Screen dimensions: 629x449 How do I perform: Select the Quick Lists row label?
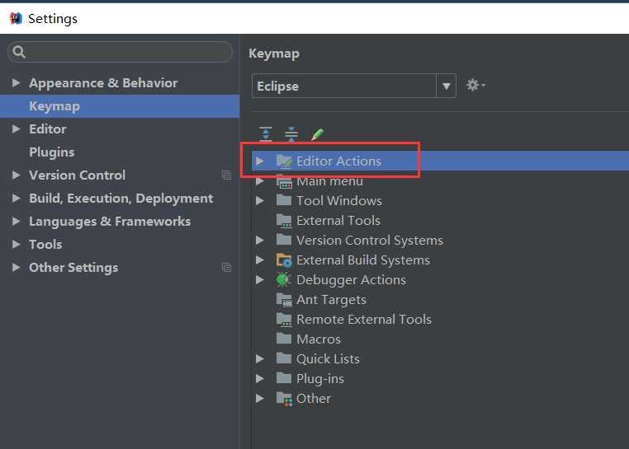coord(328,358)
